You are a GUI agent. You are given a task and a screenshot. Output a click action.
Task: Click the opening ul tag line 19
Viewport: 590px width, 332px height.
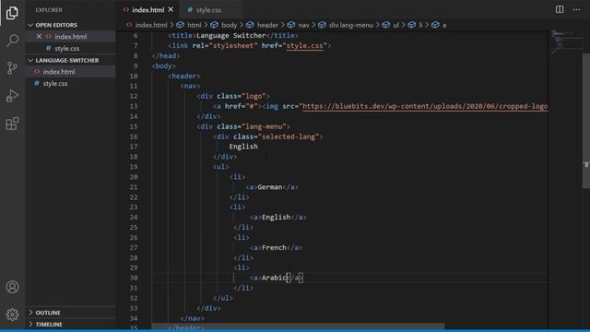click(221, 167)
